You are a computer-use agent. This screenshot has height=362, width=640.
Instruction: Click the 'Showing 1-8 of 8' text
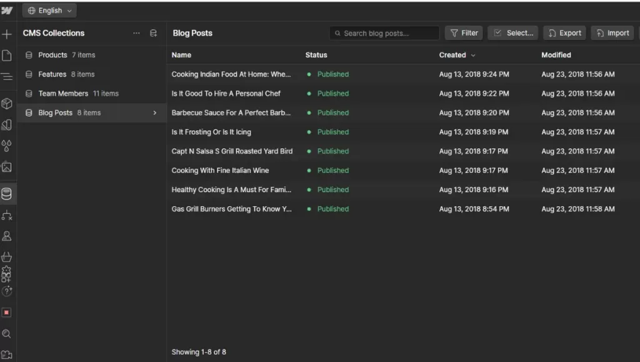[x=199, y=352]
